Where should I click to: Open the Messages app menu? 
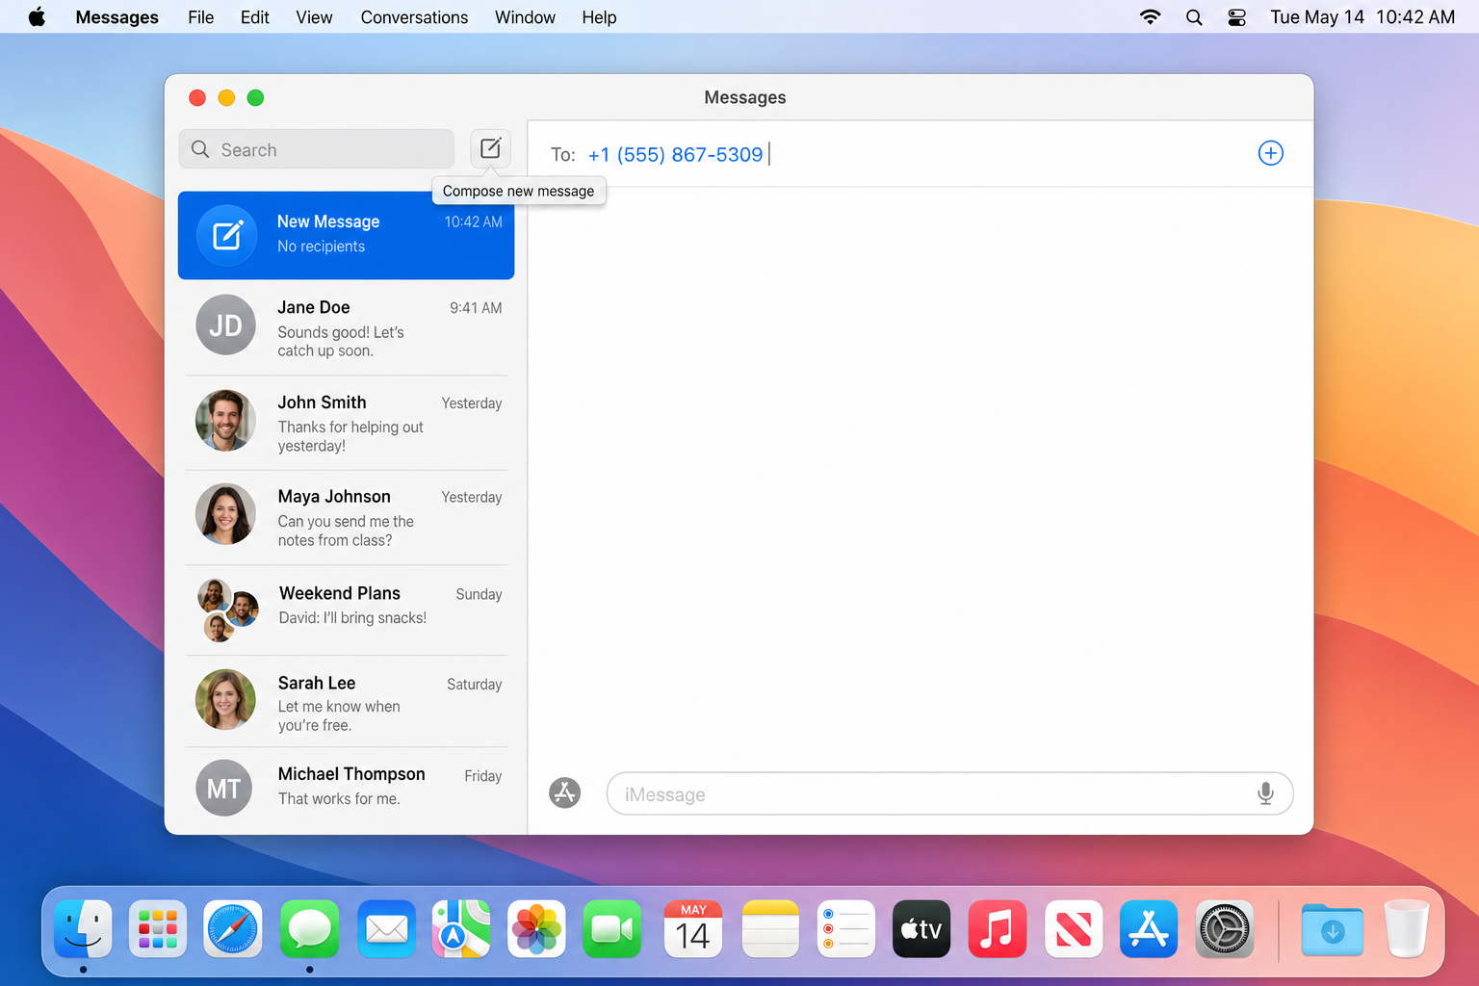click(117, 17)
